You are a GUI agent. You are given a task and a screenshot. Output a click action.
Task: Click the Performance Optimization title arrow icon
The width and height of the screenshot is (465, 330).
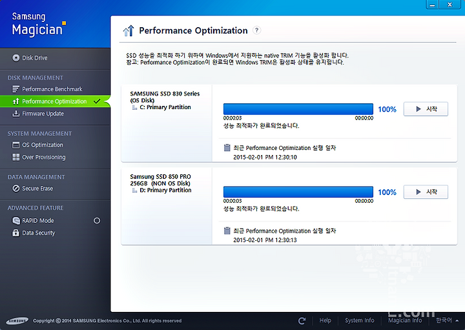pyautogui.click(x=129, y=31)
